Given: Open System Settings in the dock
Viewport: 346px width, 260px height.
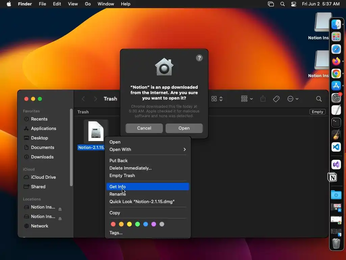Looking at the screenshot, I should [x=336, y=98].
